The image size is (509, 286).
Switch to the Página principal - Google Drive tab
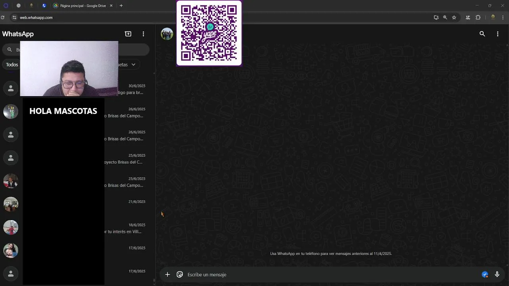point(83,6)
